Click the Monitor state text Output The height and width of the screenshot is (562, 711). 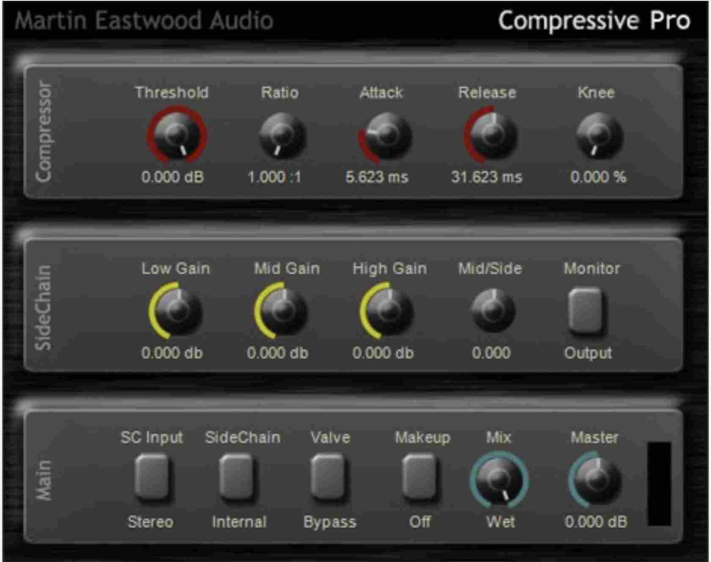[588, 353]
